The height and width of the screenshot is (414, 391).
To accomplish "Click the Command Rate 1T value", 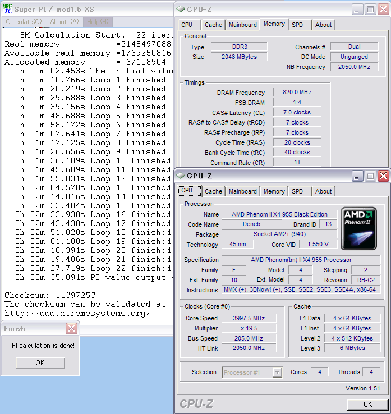I will point(297,162).
